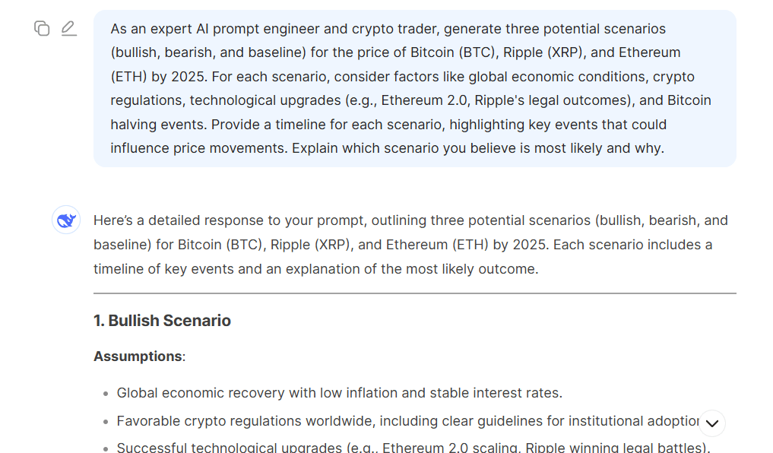Screen dimensions: 773x453
Task: Click the bold 'Assumptions' label
Action: click(138, 356)
